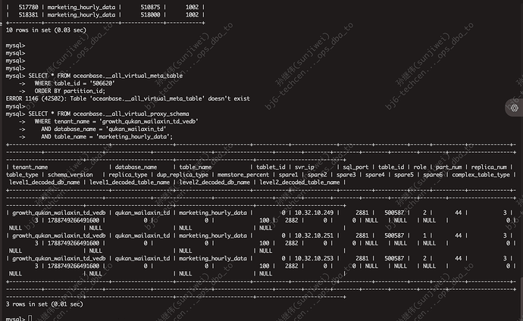Click the tenant_name column header
Image resolution: width=523 pixels, height=321 pixels.
coord(30,167)
